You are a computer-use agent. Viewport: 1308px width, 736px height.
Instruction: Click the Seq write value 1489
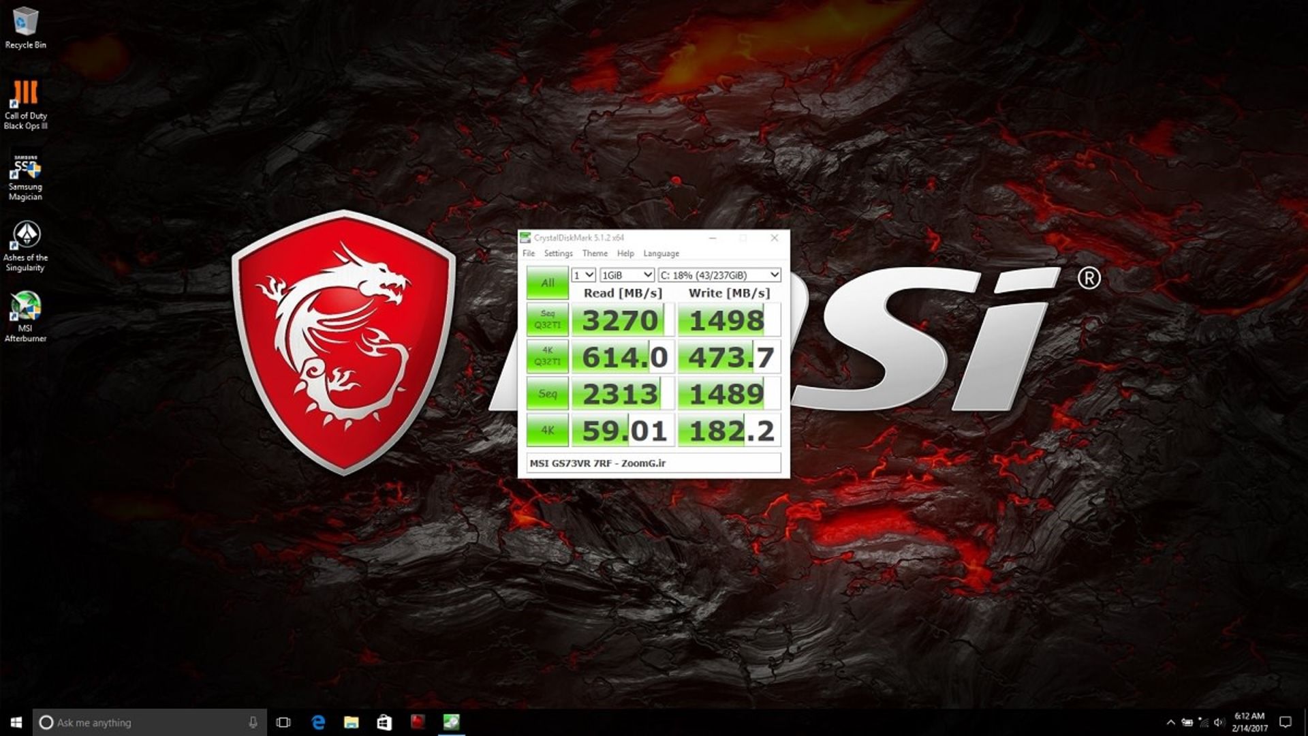point(729,393)
